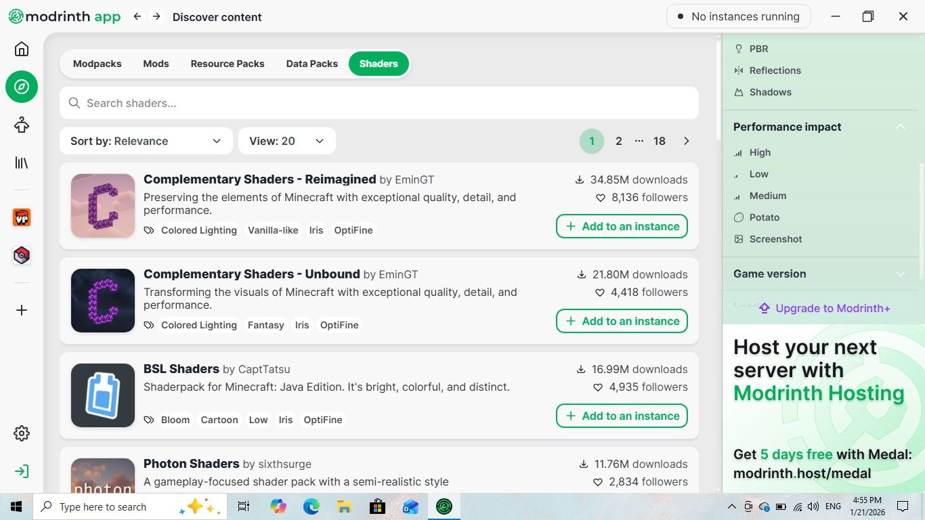
Task: Open the Skins icon in sidebar
Action: click(x=22, y=125)
